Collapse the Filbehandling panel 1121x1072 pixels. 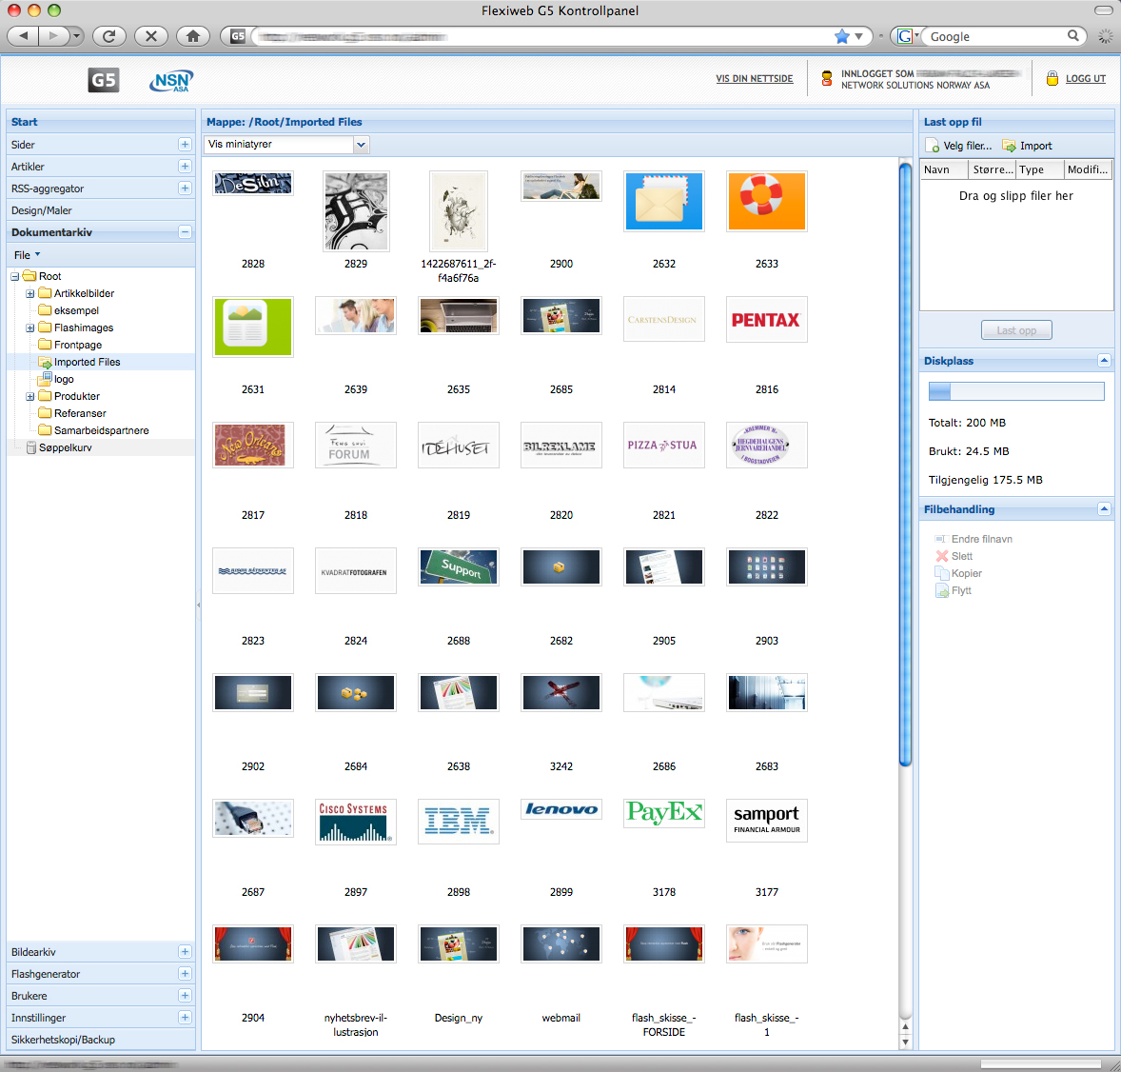[1104, 508]
